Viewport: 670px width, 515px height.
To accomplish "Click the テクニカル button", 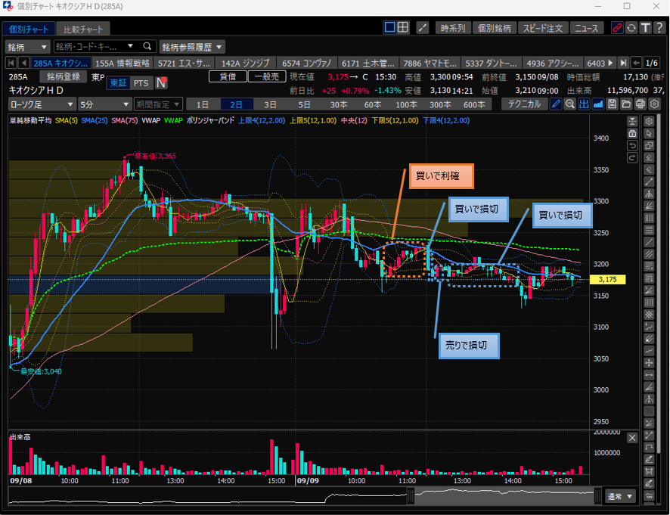I will pyautogui.click(x=525, y=104).
